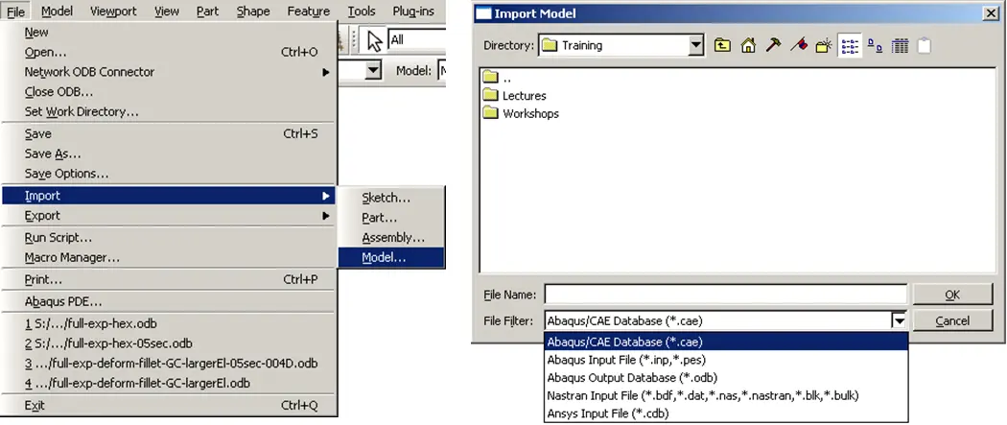
Task: Expand Network ODB Connector submenu
Action: click(x=168, y=72)
